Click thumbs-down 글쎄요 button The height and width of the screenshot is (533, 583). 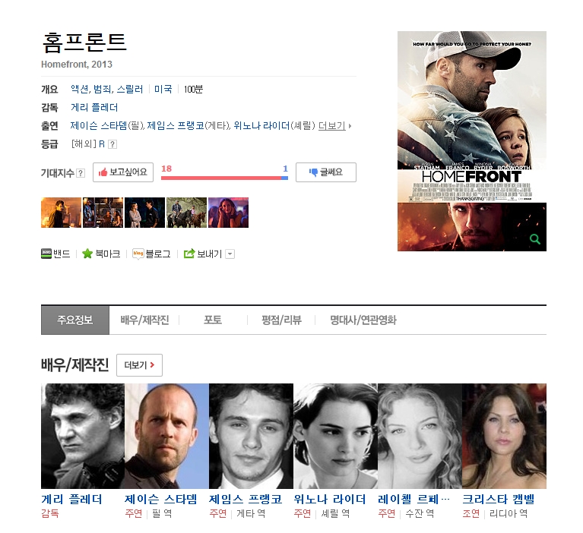326,172
